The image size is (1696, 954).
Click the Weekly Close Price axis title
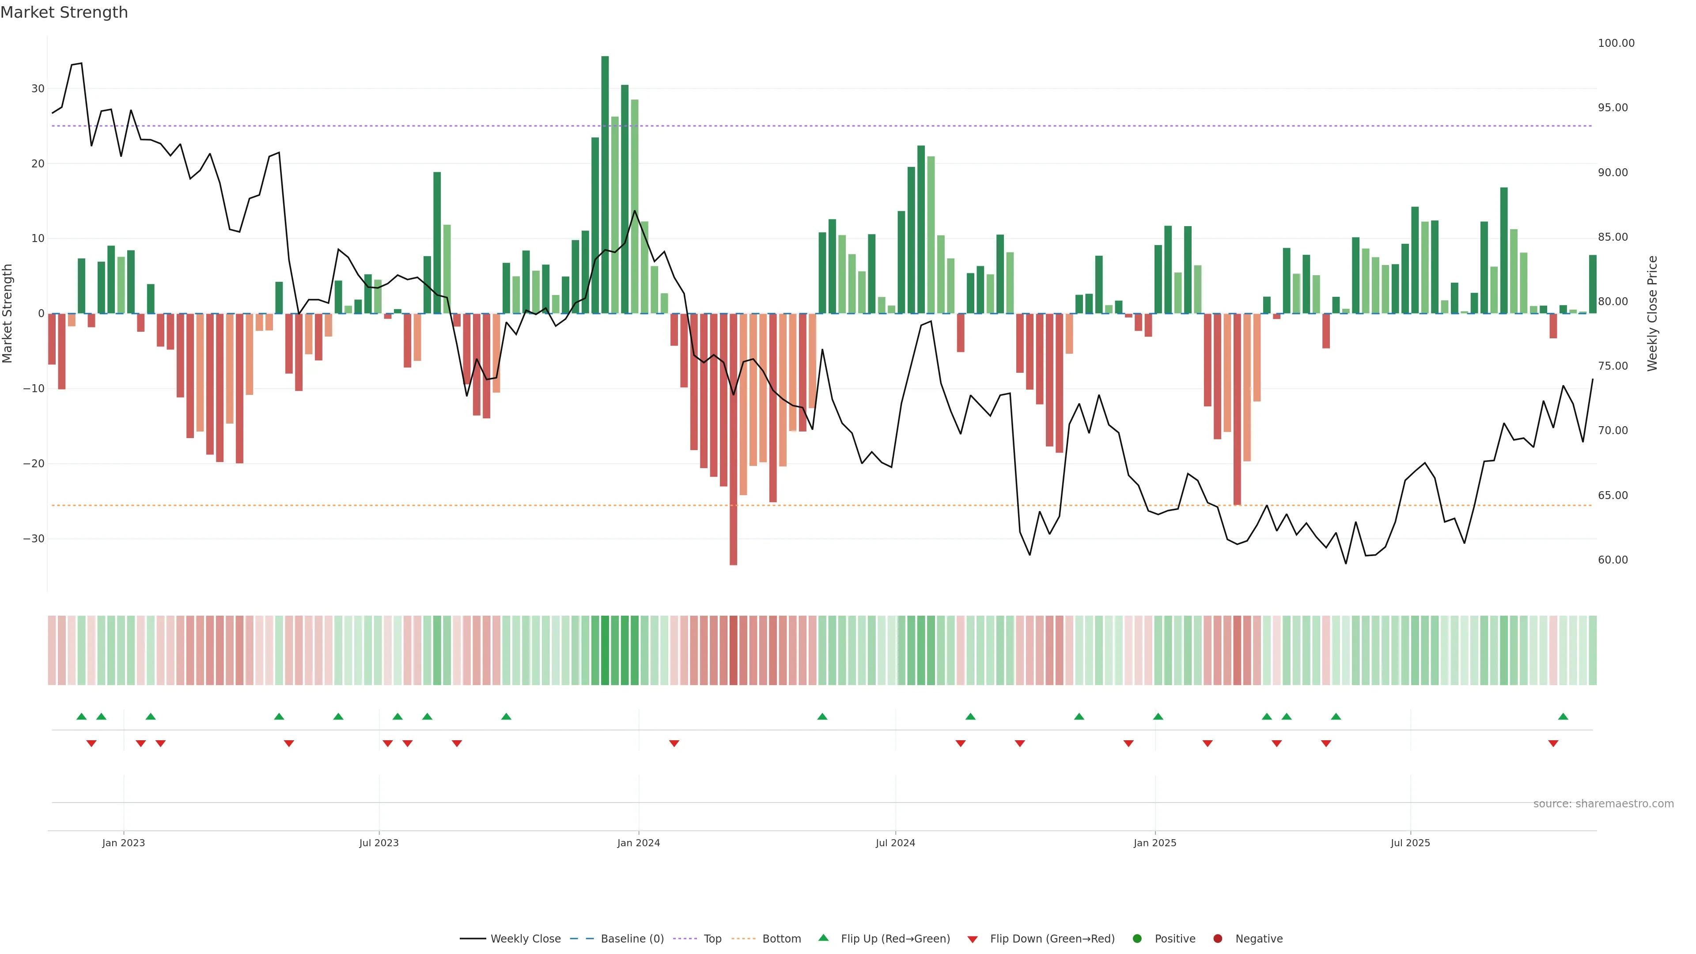tap(1653, 314)
